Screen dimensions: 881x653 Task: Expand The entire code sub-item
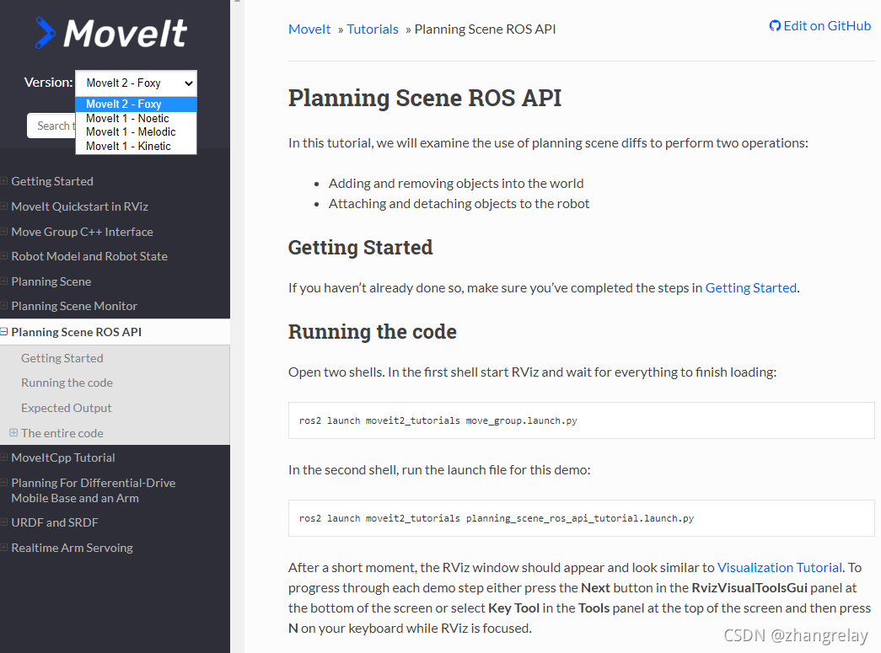click(13, 433)
